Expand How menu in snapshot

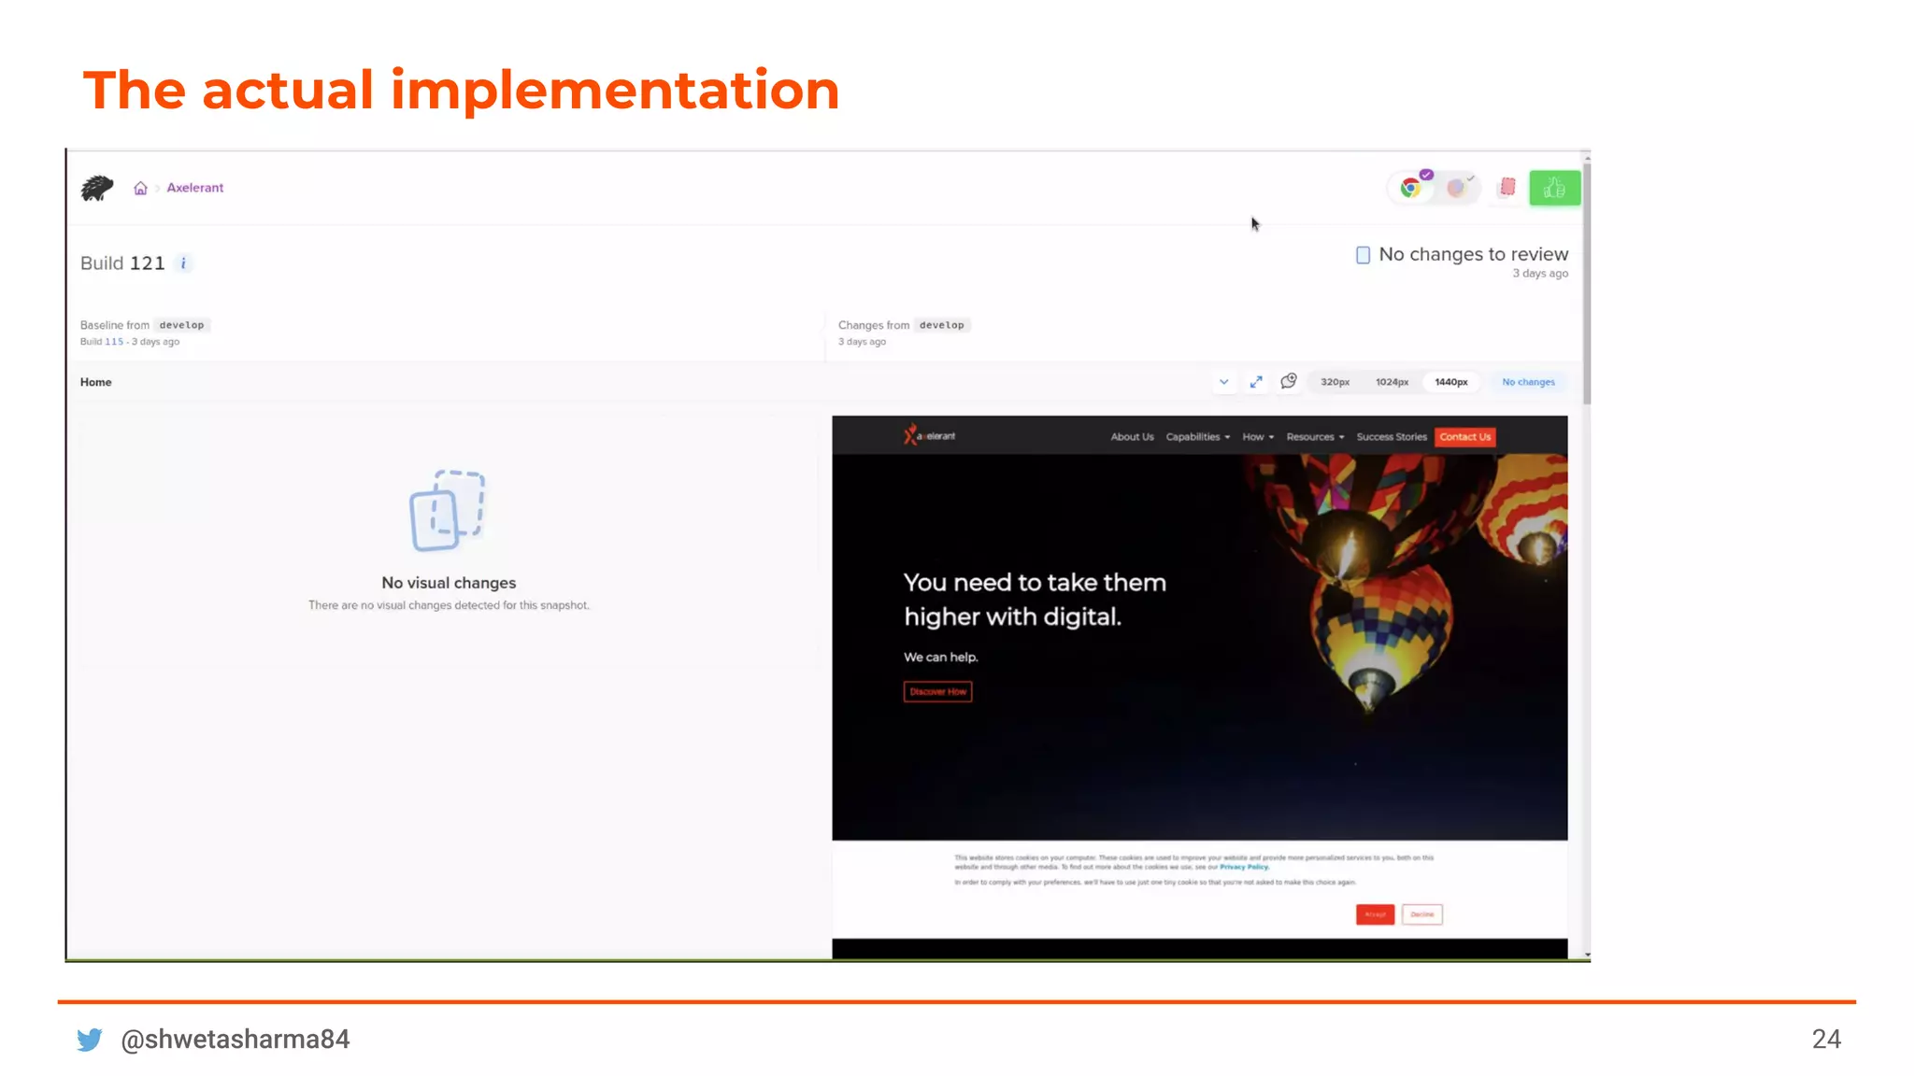(x=1258, y=437)
